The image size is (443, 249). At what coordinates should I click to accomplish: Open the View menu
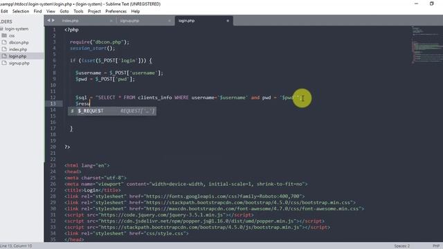[51, 11]
